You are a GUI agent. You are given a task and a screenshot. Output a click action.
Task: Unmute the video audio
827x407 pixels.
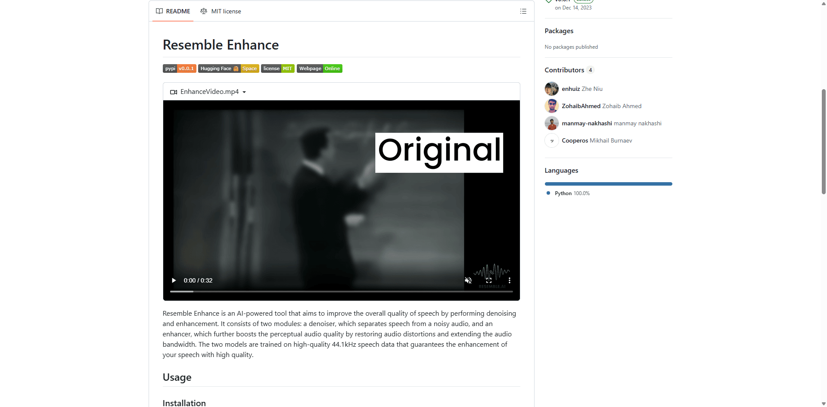coord(468,280)
